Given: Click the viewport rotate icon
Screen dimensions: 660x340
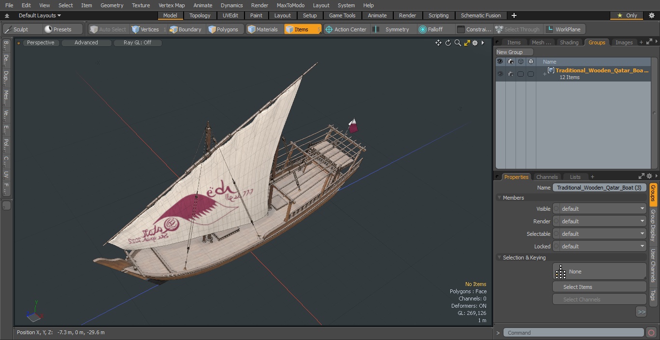Looking at the screenshot, I should pos(448,43).
